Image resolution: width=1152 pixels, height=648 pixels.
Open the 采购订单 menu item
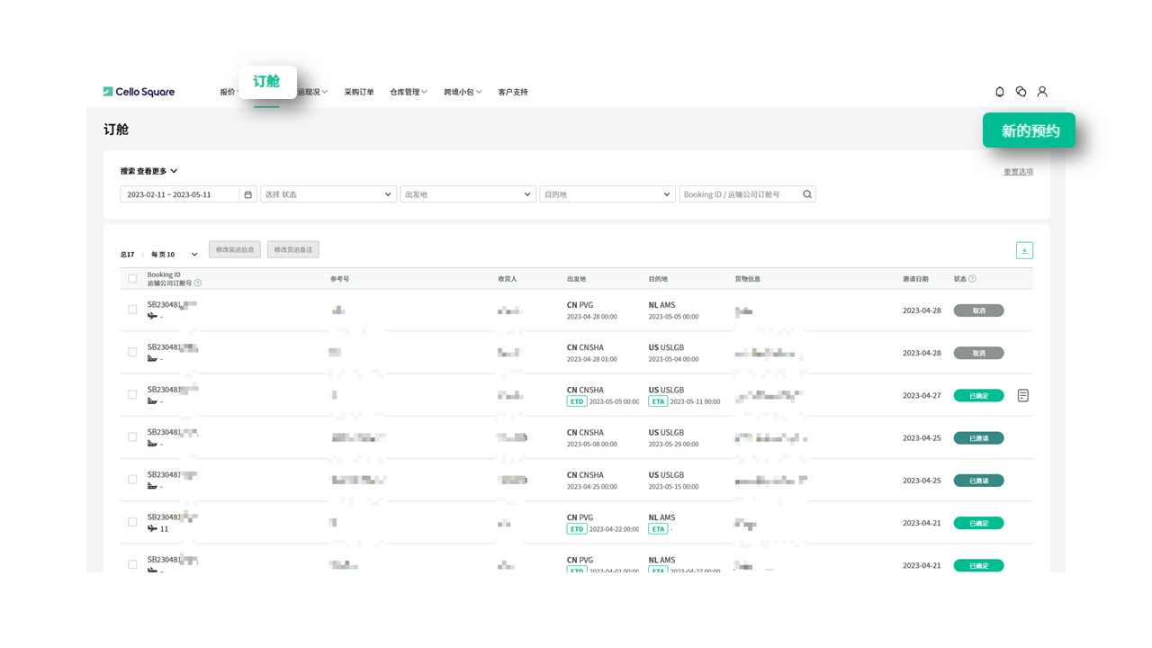pos(358,92)
